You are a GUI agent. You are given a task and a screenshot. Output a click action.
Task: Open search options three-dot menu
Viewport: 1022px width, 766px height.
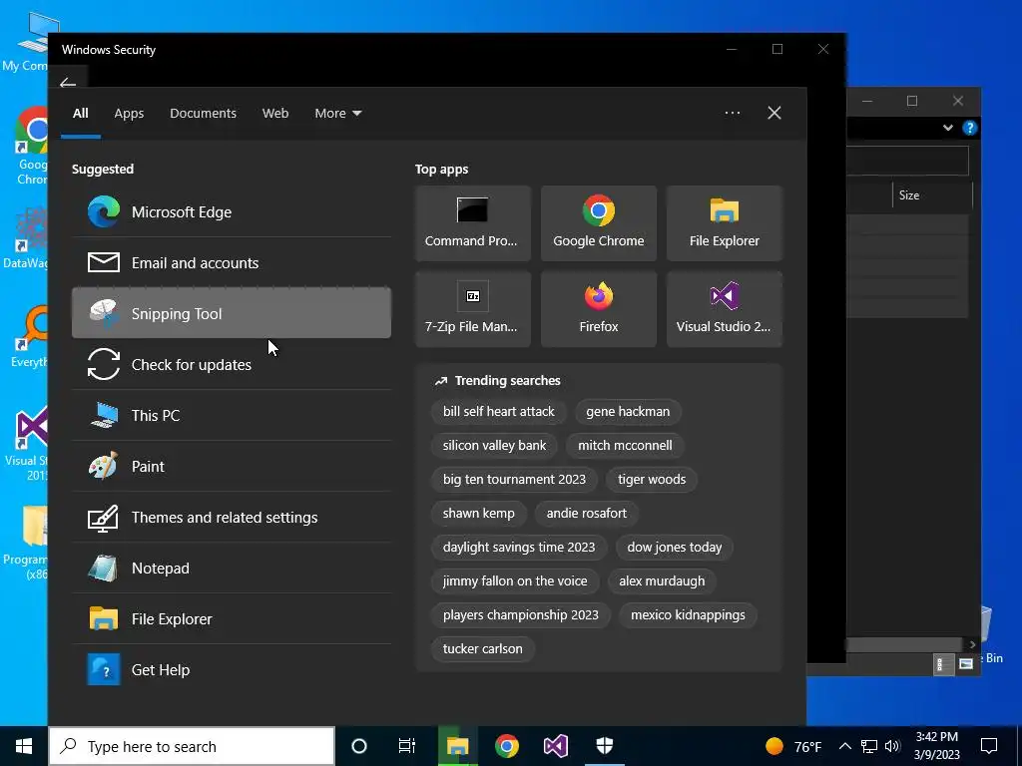(x=732, y=113)
